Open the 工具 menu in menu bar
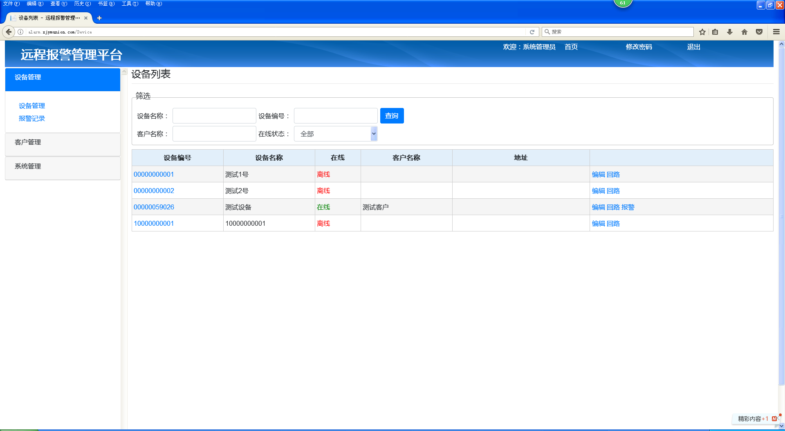785x431 pixels. pos(130,4)
